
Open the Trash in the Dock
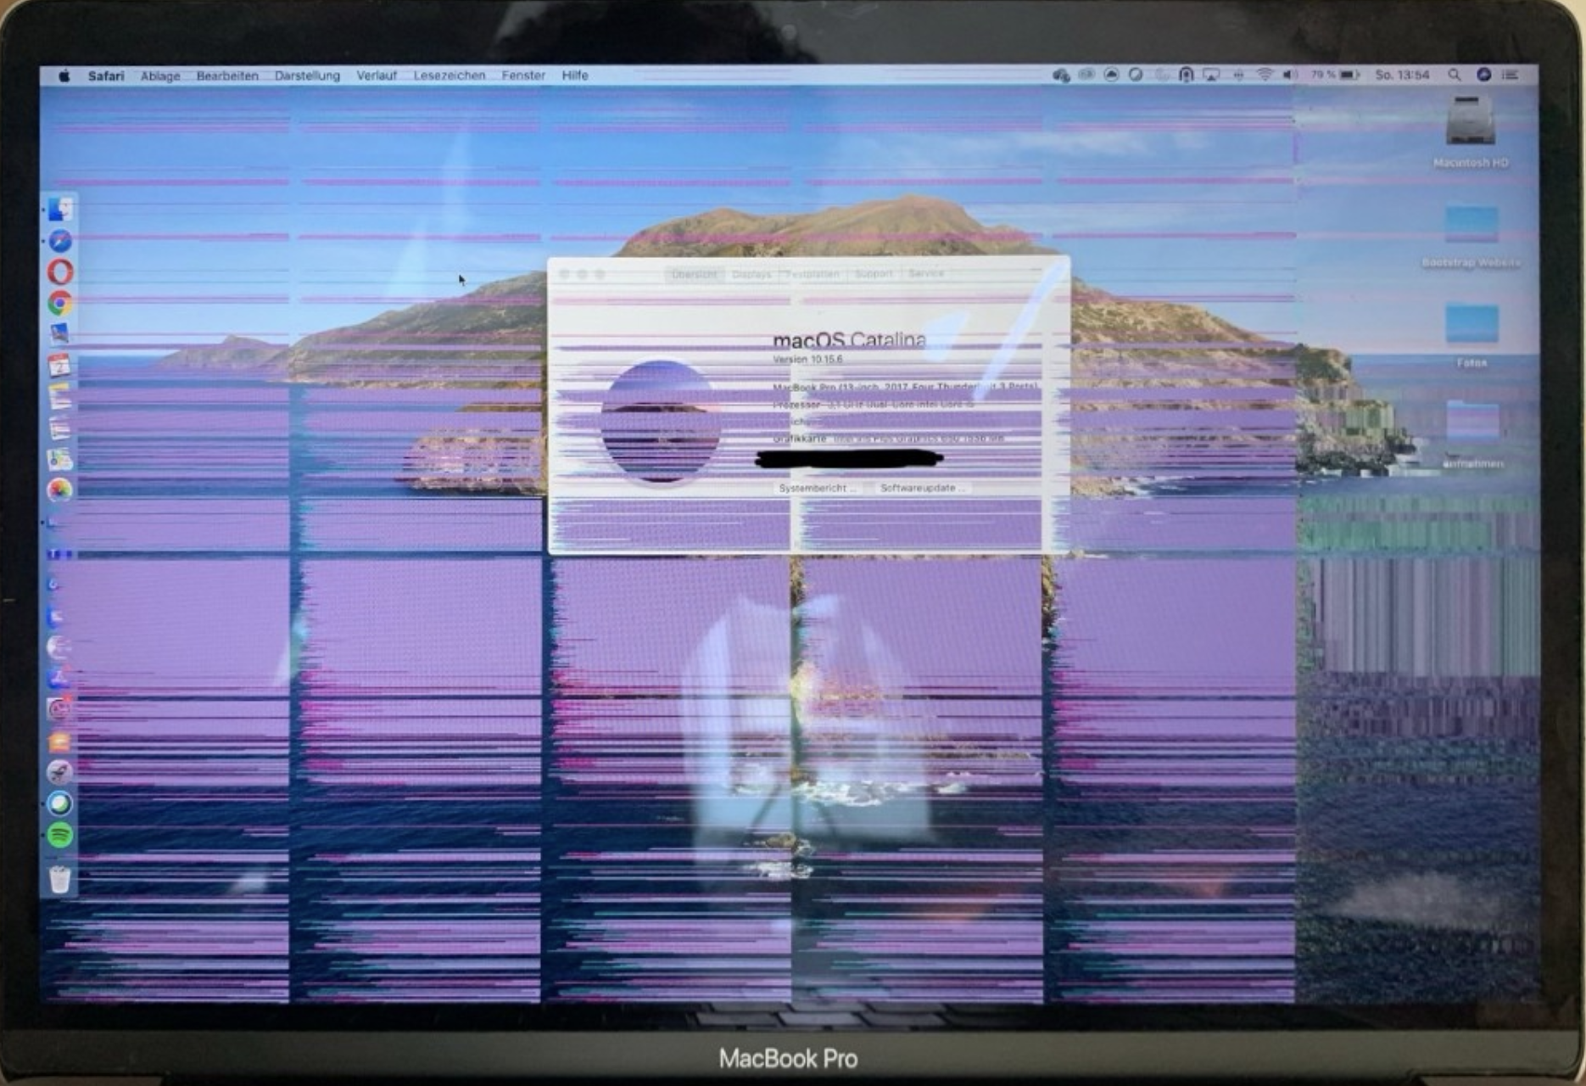tap(59, 879)
